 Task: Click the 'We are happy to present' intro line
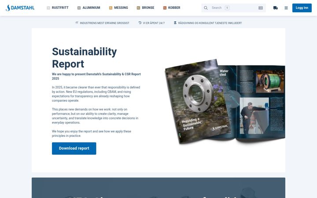tap(96, 77)
